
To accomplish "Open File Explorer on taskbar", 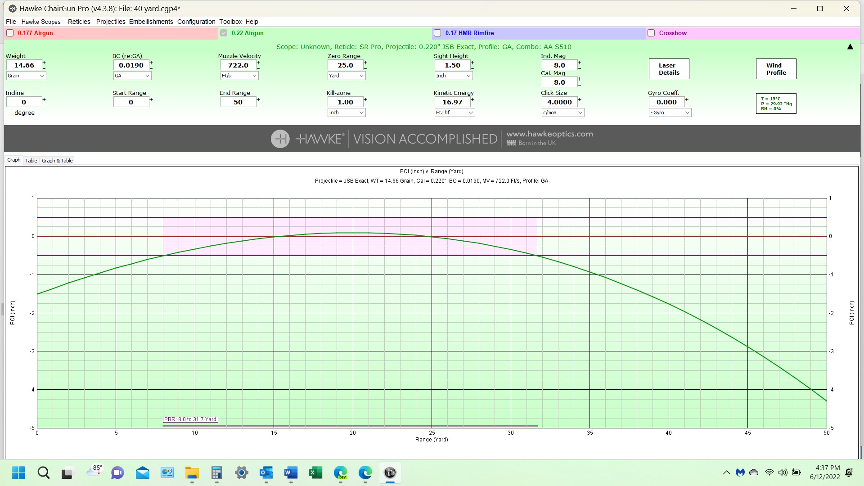I will click(192, 472).
